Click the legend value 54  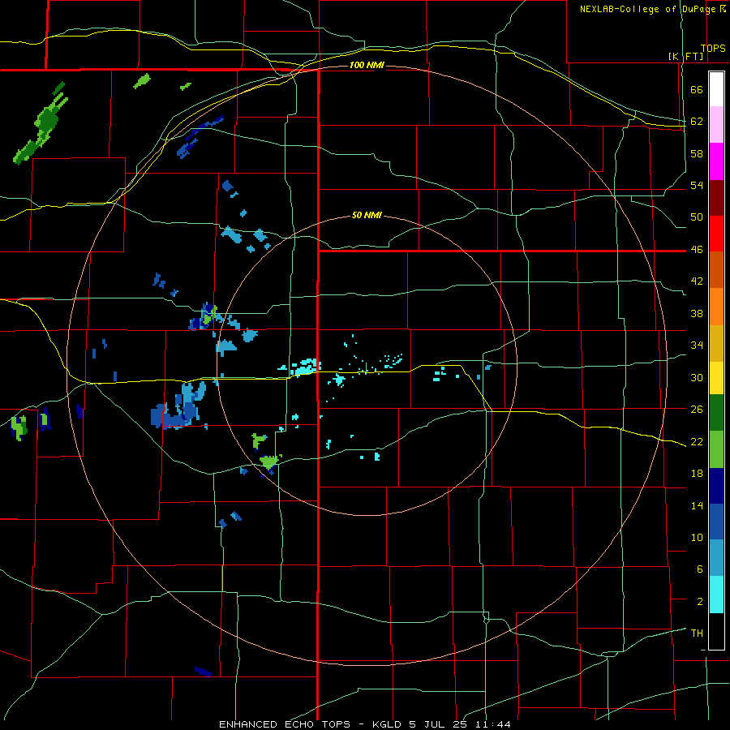[697, 186]
